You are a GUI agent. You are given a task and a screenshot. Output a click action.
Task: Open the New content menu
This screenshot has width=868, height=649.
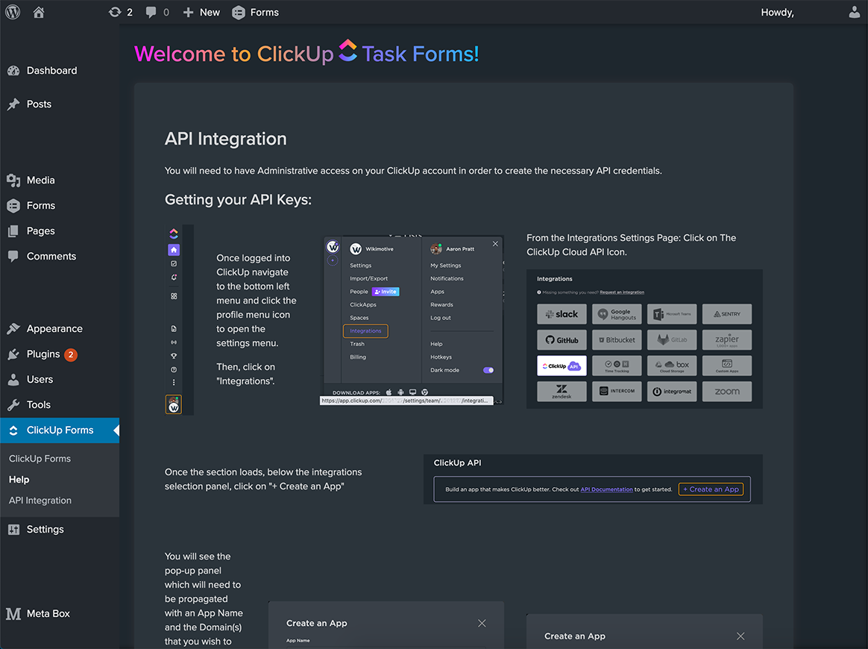(x=201, y=12)
